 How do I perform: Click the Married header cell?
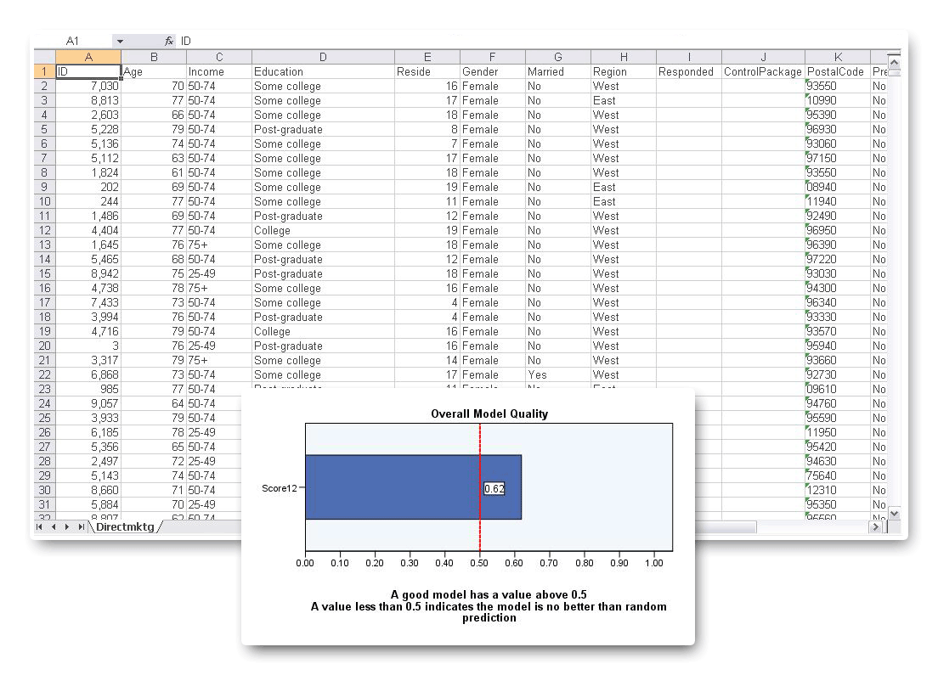[557, 71]
